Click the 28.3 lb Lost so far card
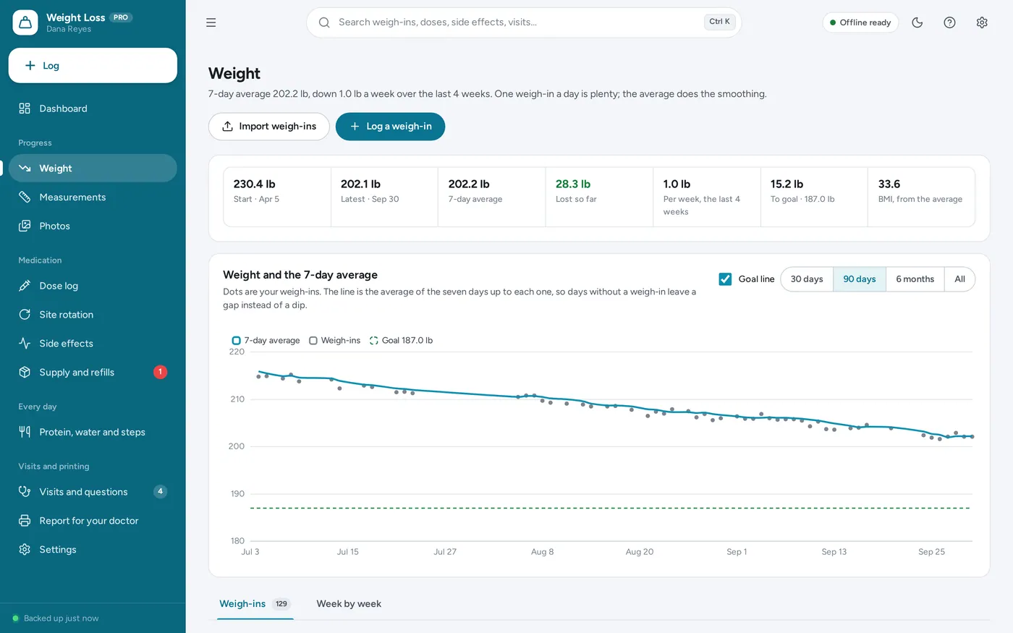 tap(599, 197)
